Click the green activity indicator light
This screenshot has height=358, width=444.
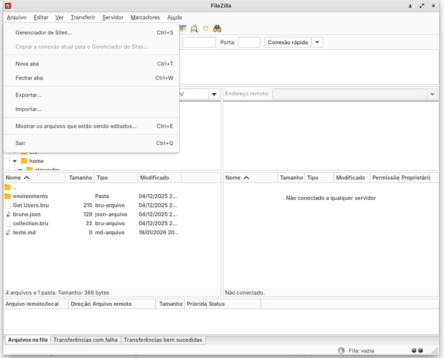click(x=413, y=350)
